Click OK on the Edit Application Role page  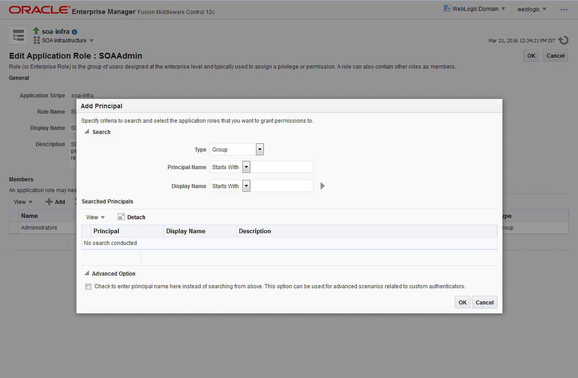click(531, 55)
